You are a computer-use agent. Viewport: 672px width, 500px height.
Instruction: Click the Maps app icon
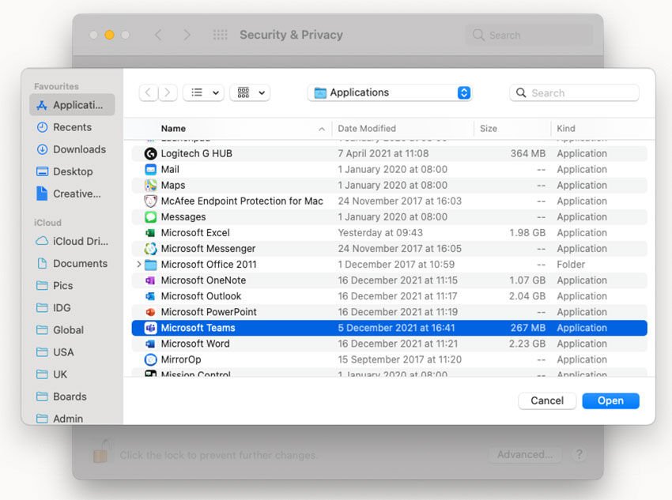click(150, 186)
